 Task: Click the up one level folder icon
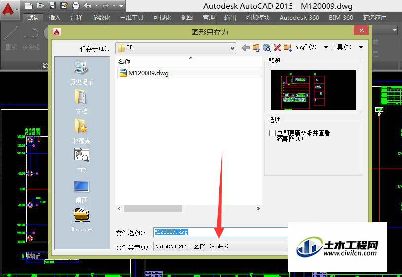(256, 48)
